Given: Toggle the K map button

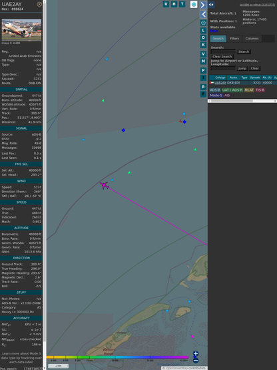Looking at the screenshot, I should 203,45.
